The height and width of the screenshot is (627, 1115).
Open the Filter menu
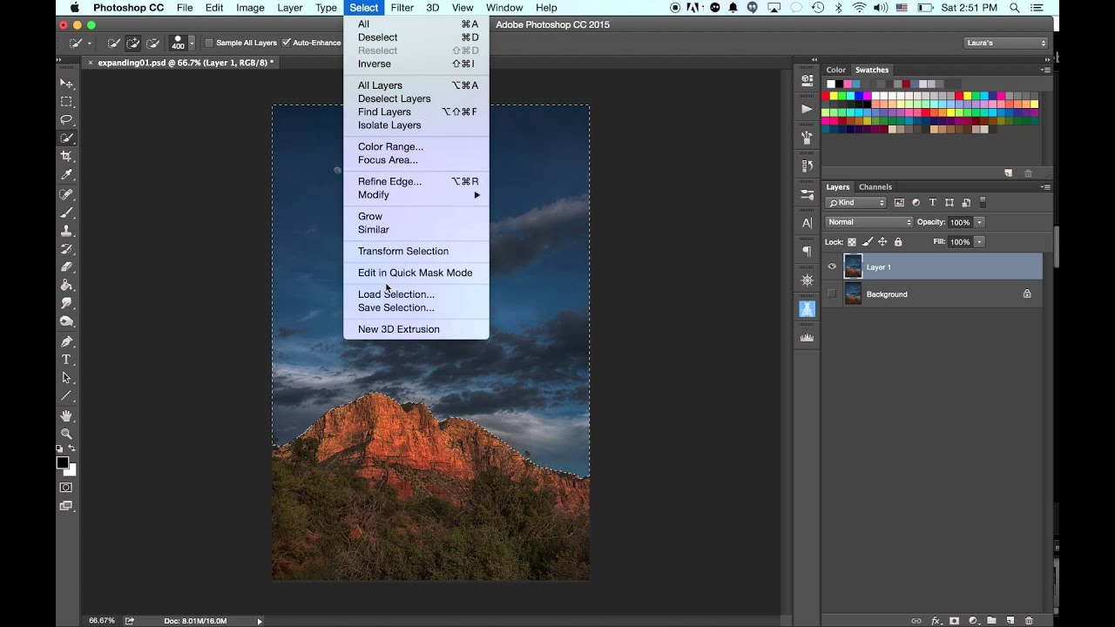click(402, 8)
